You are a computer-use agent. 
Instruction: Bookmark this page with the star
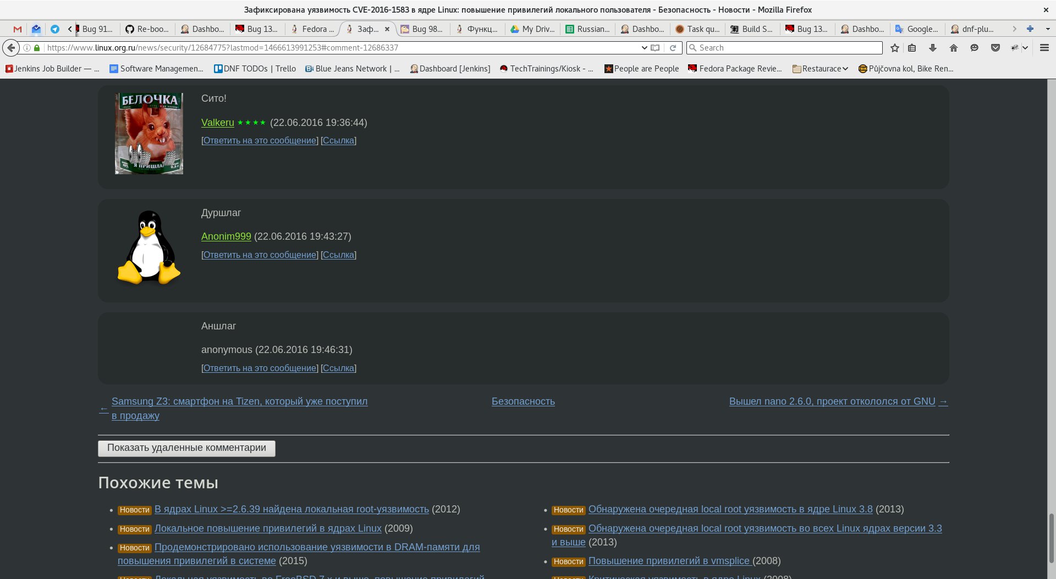(895, 48)
